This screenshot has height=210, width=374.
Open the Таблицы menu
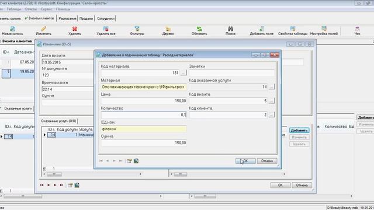(14, 9)
